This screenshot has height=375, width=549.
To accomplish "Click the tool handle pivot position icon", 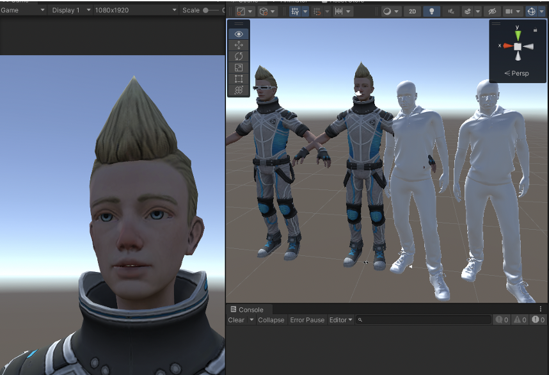I will click(x=241, y=12).
